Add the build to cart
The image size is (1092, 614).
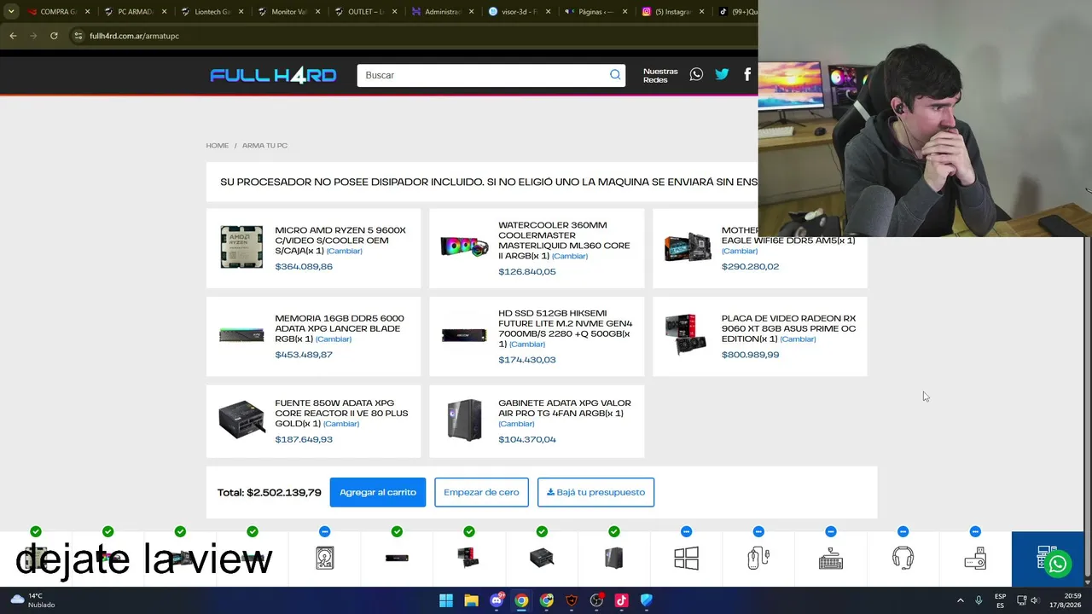(x=378, y=492)
